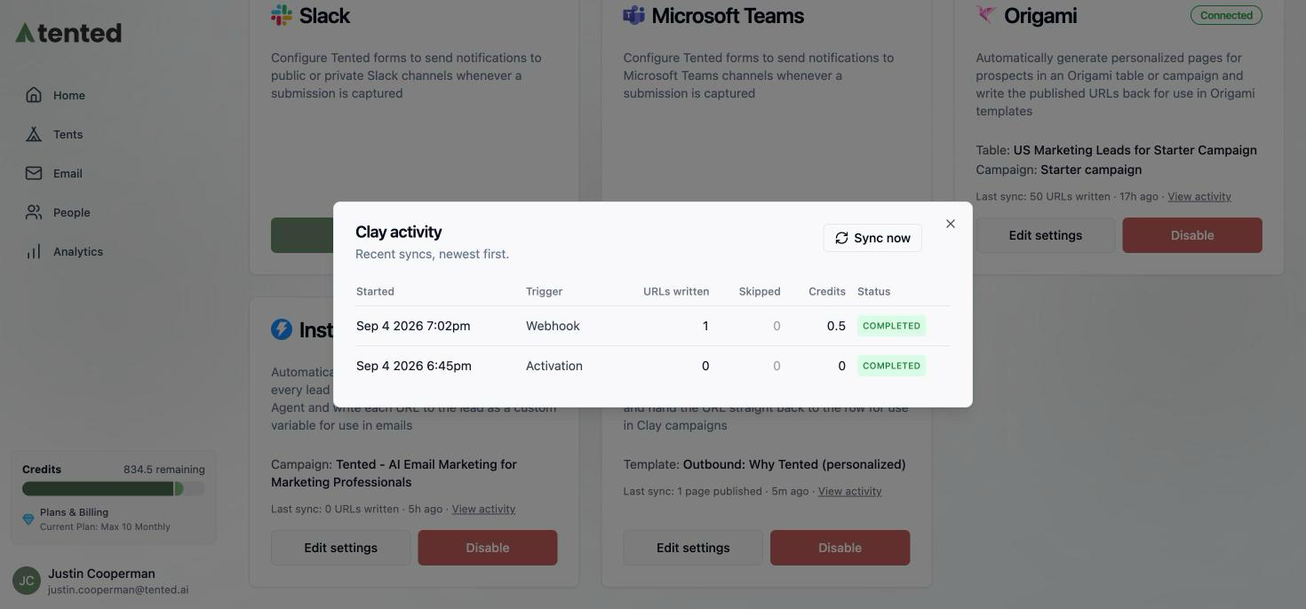Image resolution: width=1306 pixels, height=609 pixels.
Task: Click the Origami bird logo icon
Action: (986, 14)
